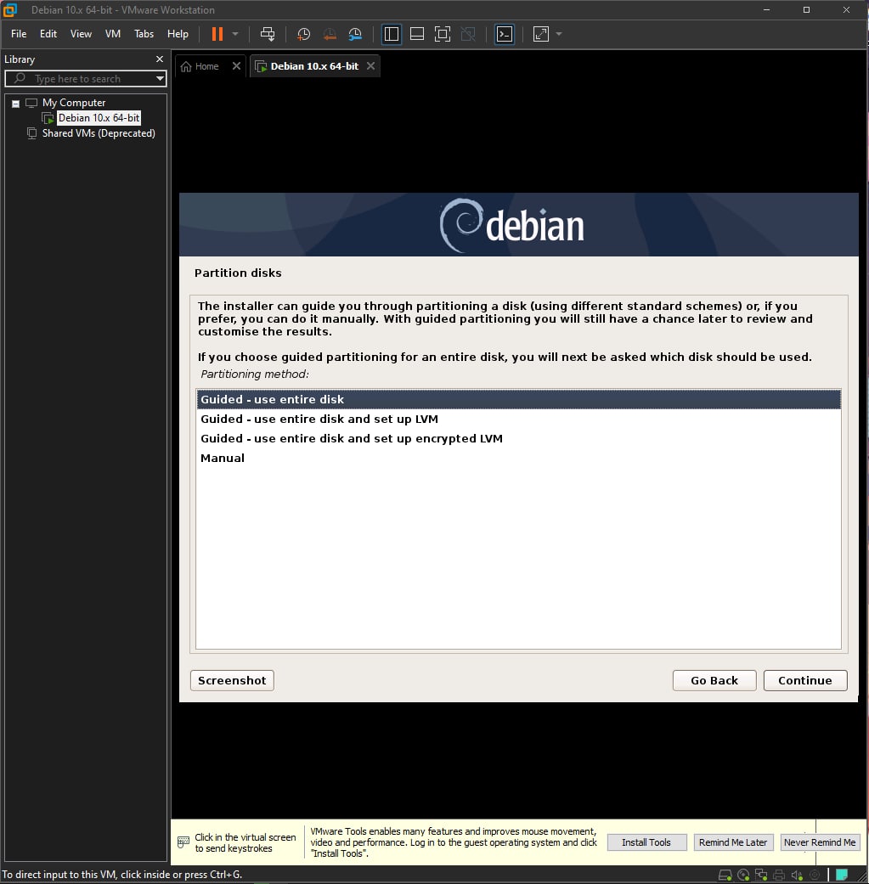Click the Go Back button
Image resolution: width=869 pixels, height=884 pixels.
coord(714,680)
